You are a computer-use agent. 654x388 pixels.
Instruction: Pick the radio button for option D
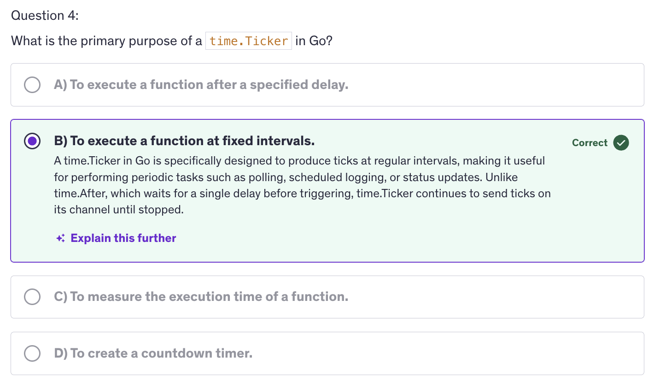tap(32, 353)
